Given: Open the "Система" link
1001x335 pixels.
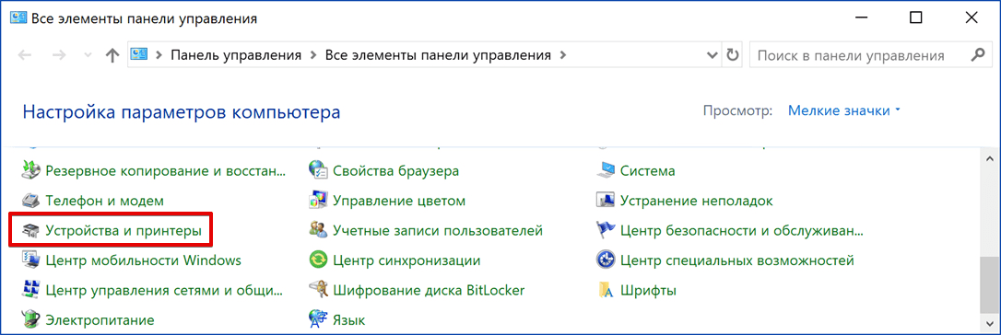Looking at the screenshot, I should pos(647,171).
